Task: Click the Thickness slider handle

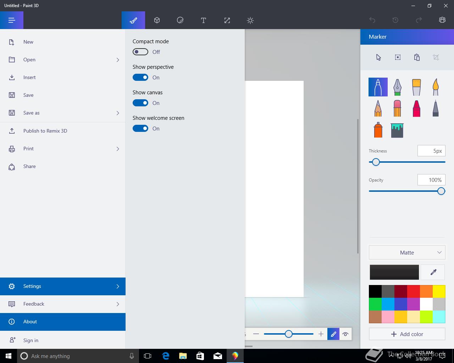Action: click(376, 162)
